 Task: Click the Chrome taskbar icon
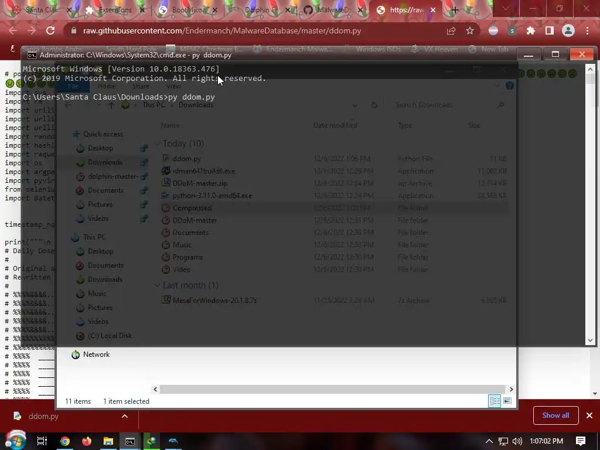pos(65,441)
